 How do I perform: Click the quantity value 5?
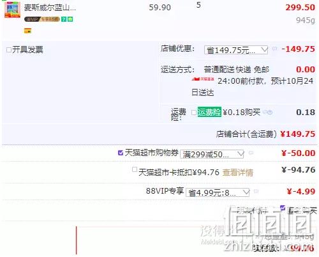198,5
